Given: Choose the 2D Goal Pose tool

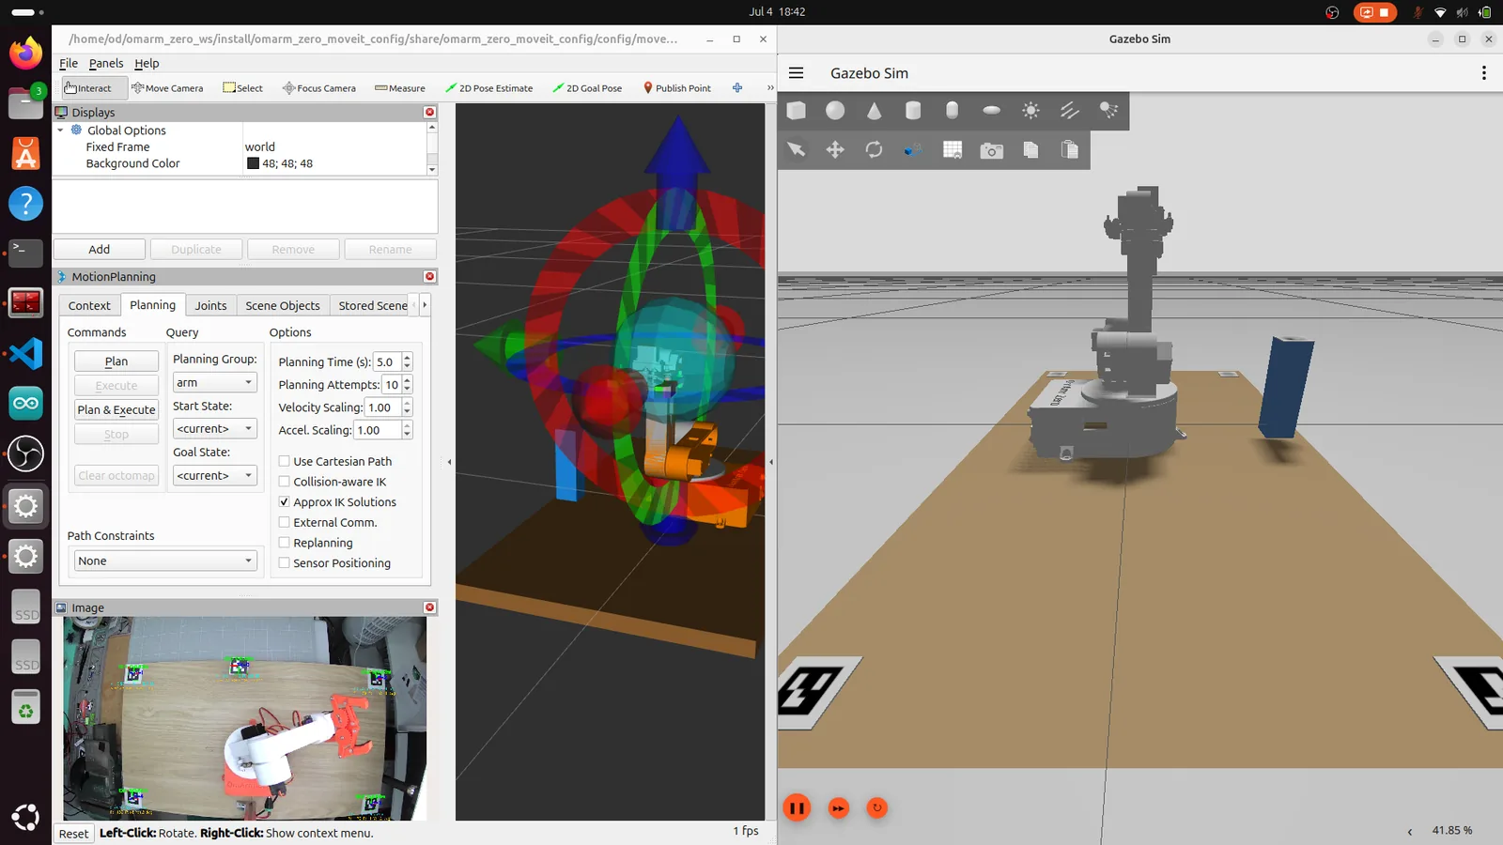Looking at the screenshot, I should coord(587,88).
